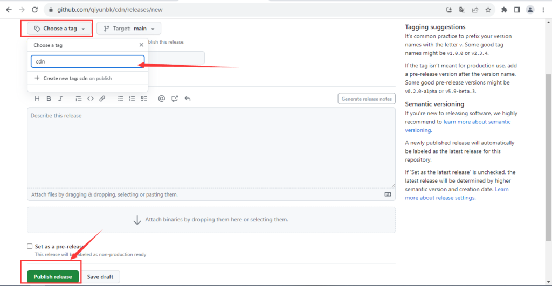This screenshot has height=286, width=552.
Task: Click the scrollbar up arrow
Action: pos(548,22)
